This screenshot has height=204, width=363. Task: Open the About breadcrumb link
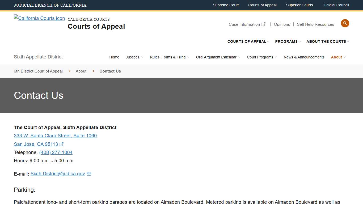81,71
